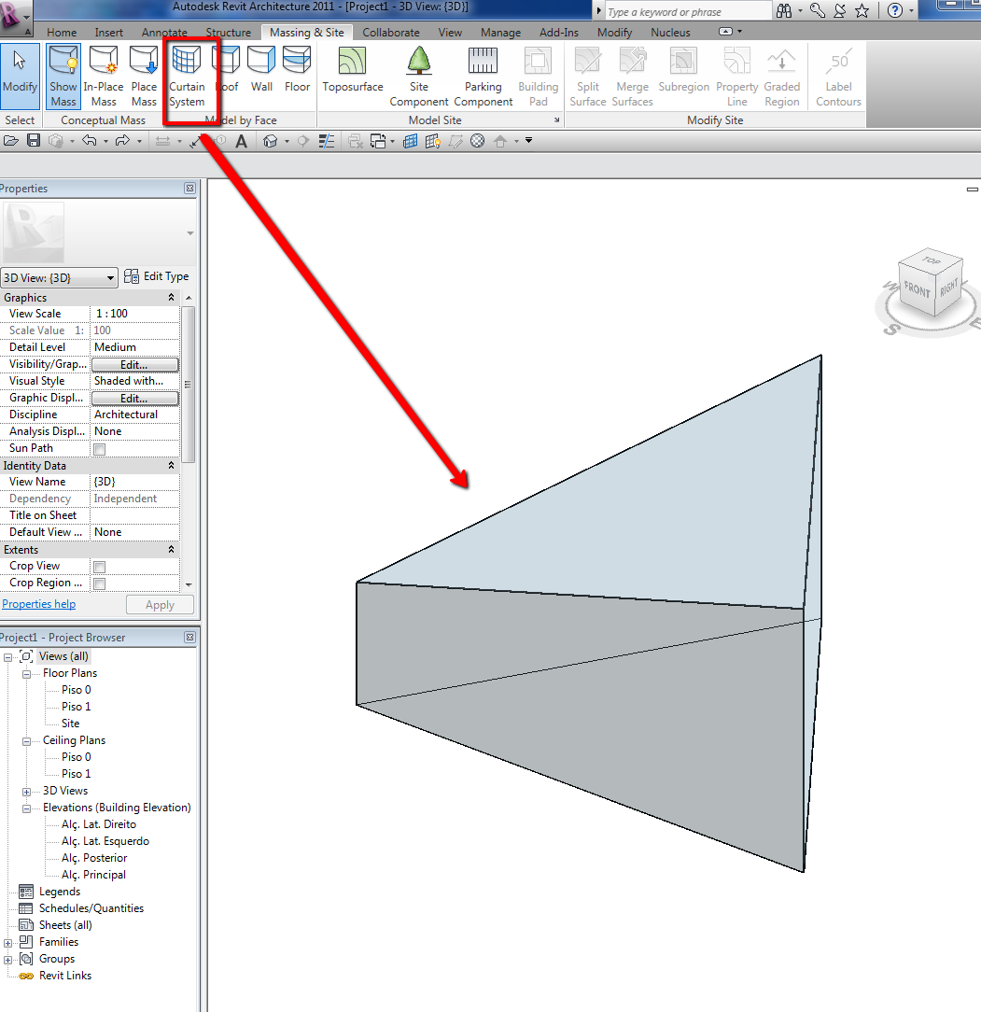Select the Parking Component tool
Image resolution: width=981 pixels, height=1012 pixels.
coord(483,75)
